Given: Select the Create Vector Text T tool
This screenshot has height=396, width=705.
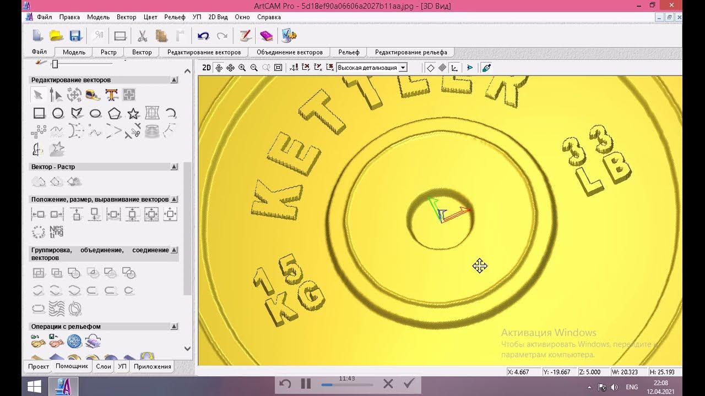Looking at the screenshot, I should (112, 95).
